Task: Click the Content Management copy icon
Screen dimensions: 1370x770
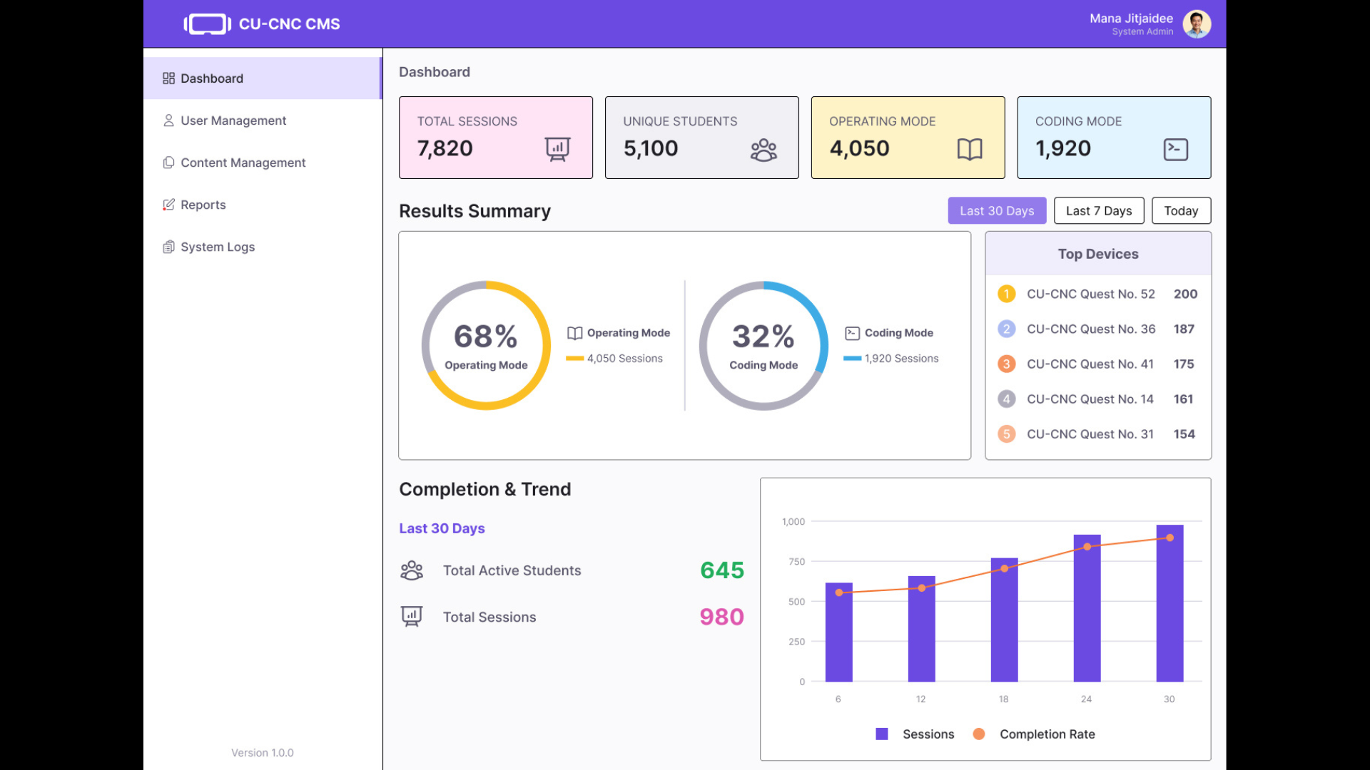Action: click(168, 163)
